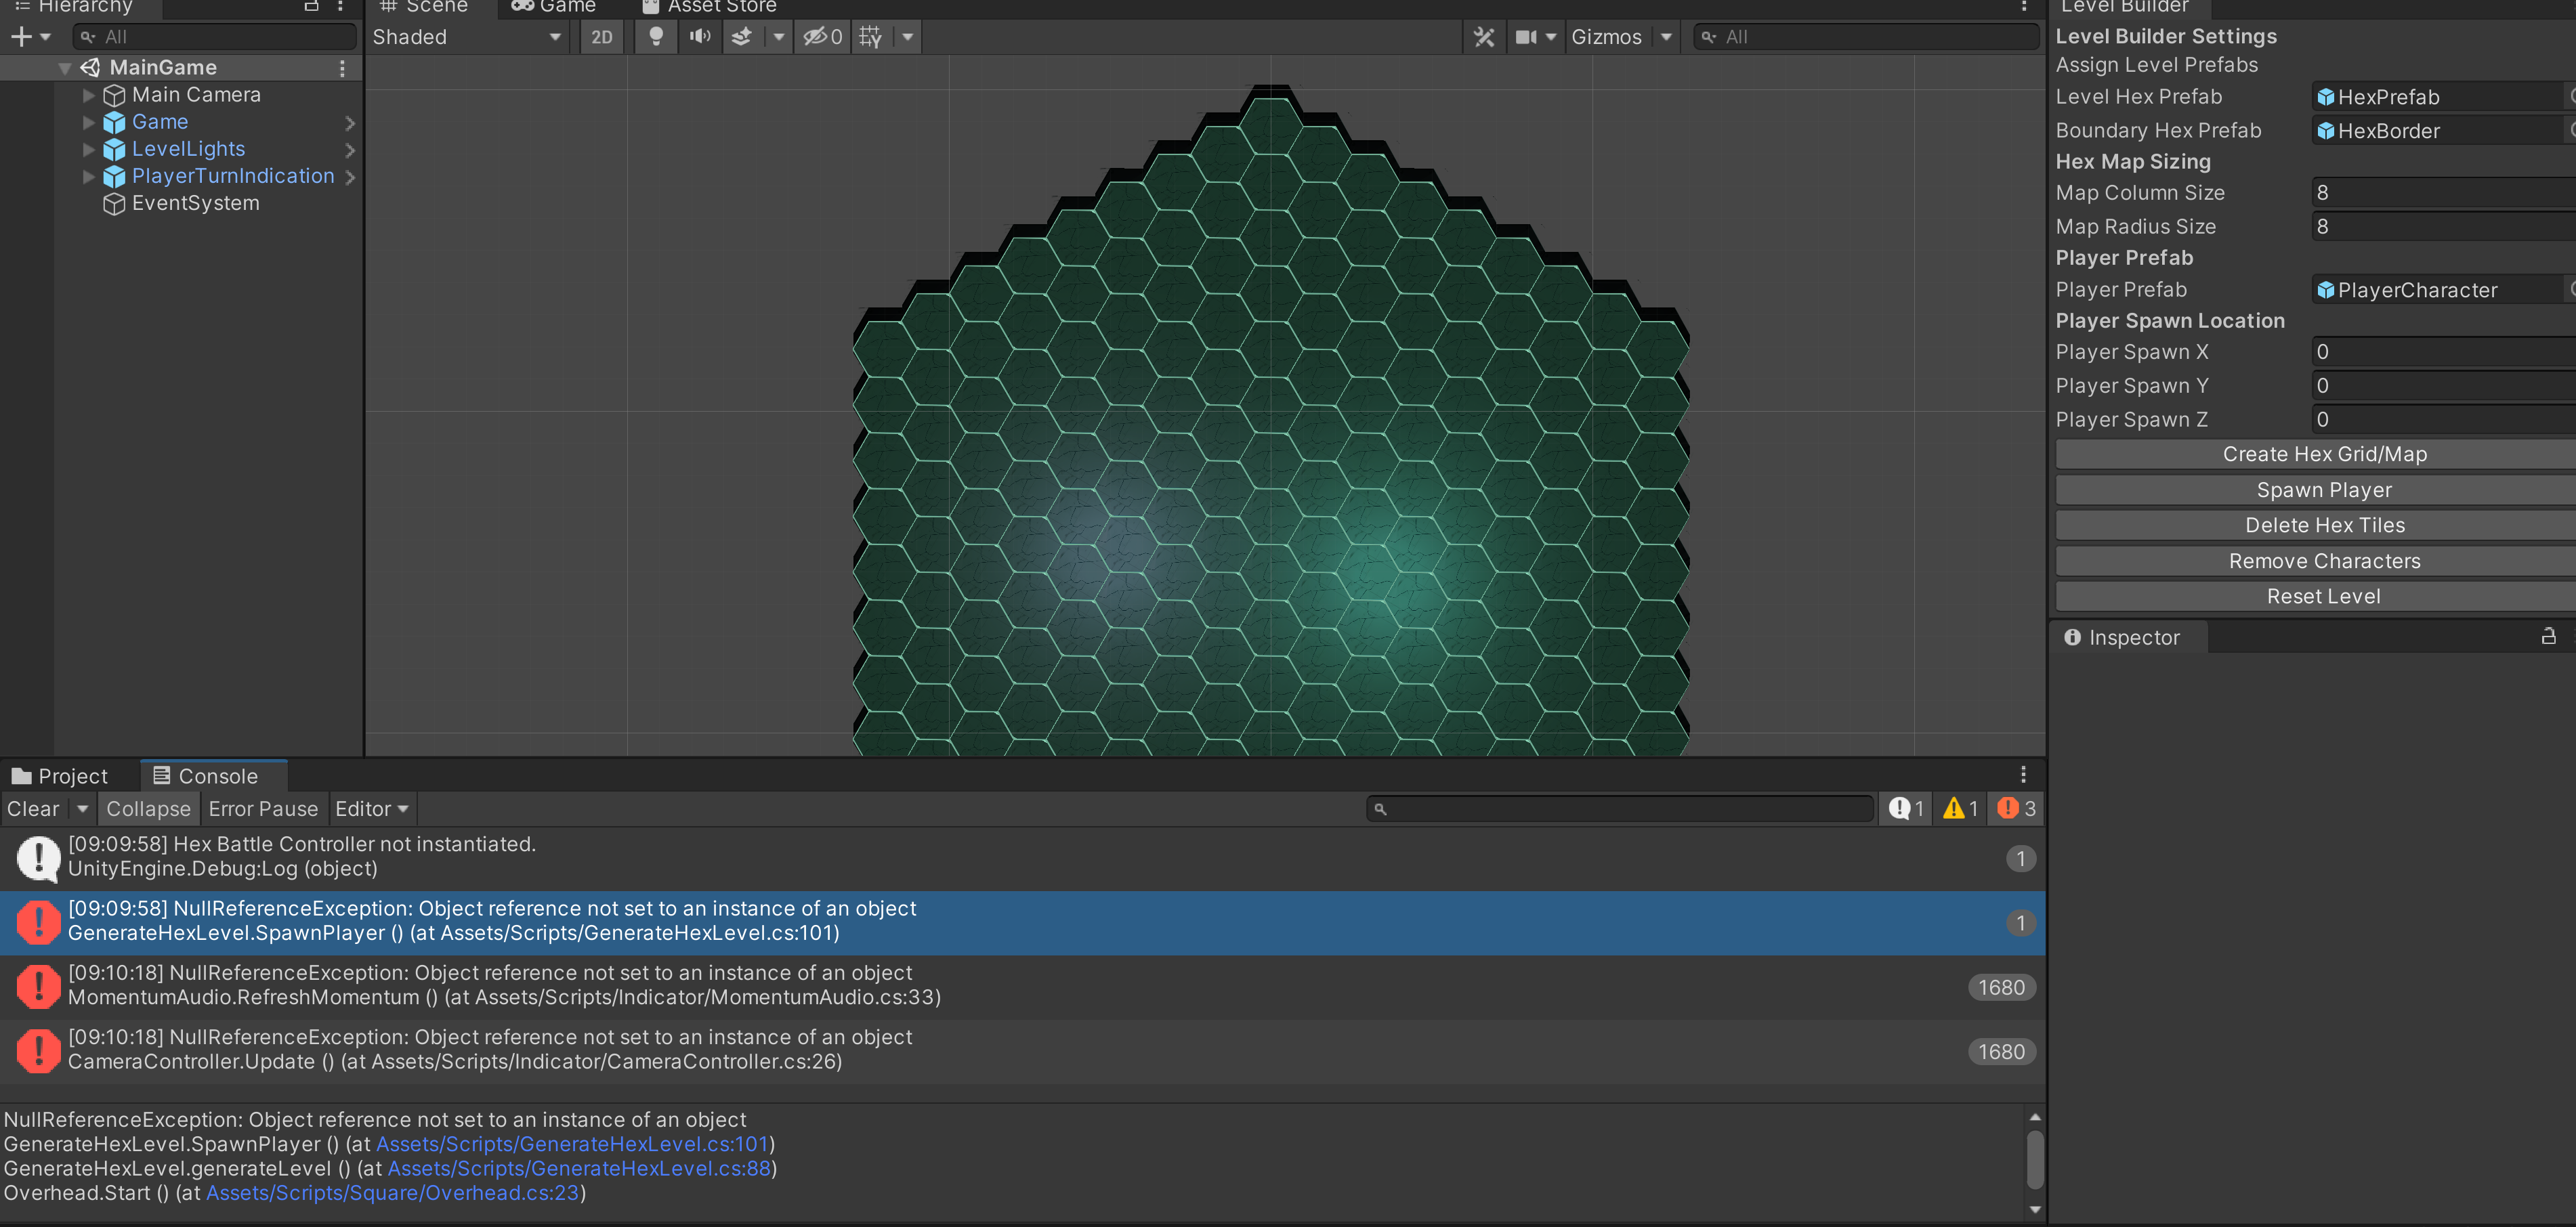Image resolution: width=2576 pixels, height=1227 pixels.
Task: Expand the Game prefab in Hierarchy
Action: 88,122
